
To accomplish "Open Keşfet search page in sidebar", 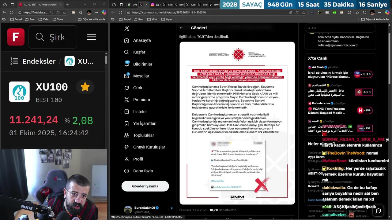I will click(135, 52).
